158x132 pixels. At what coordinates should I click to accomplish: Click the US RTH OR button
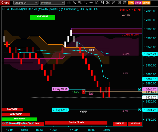pyautogui.click(x=135, y=124)
